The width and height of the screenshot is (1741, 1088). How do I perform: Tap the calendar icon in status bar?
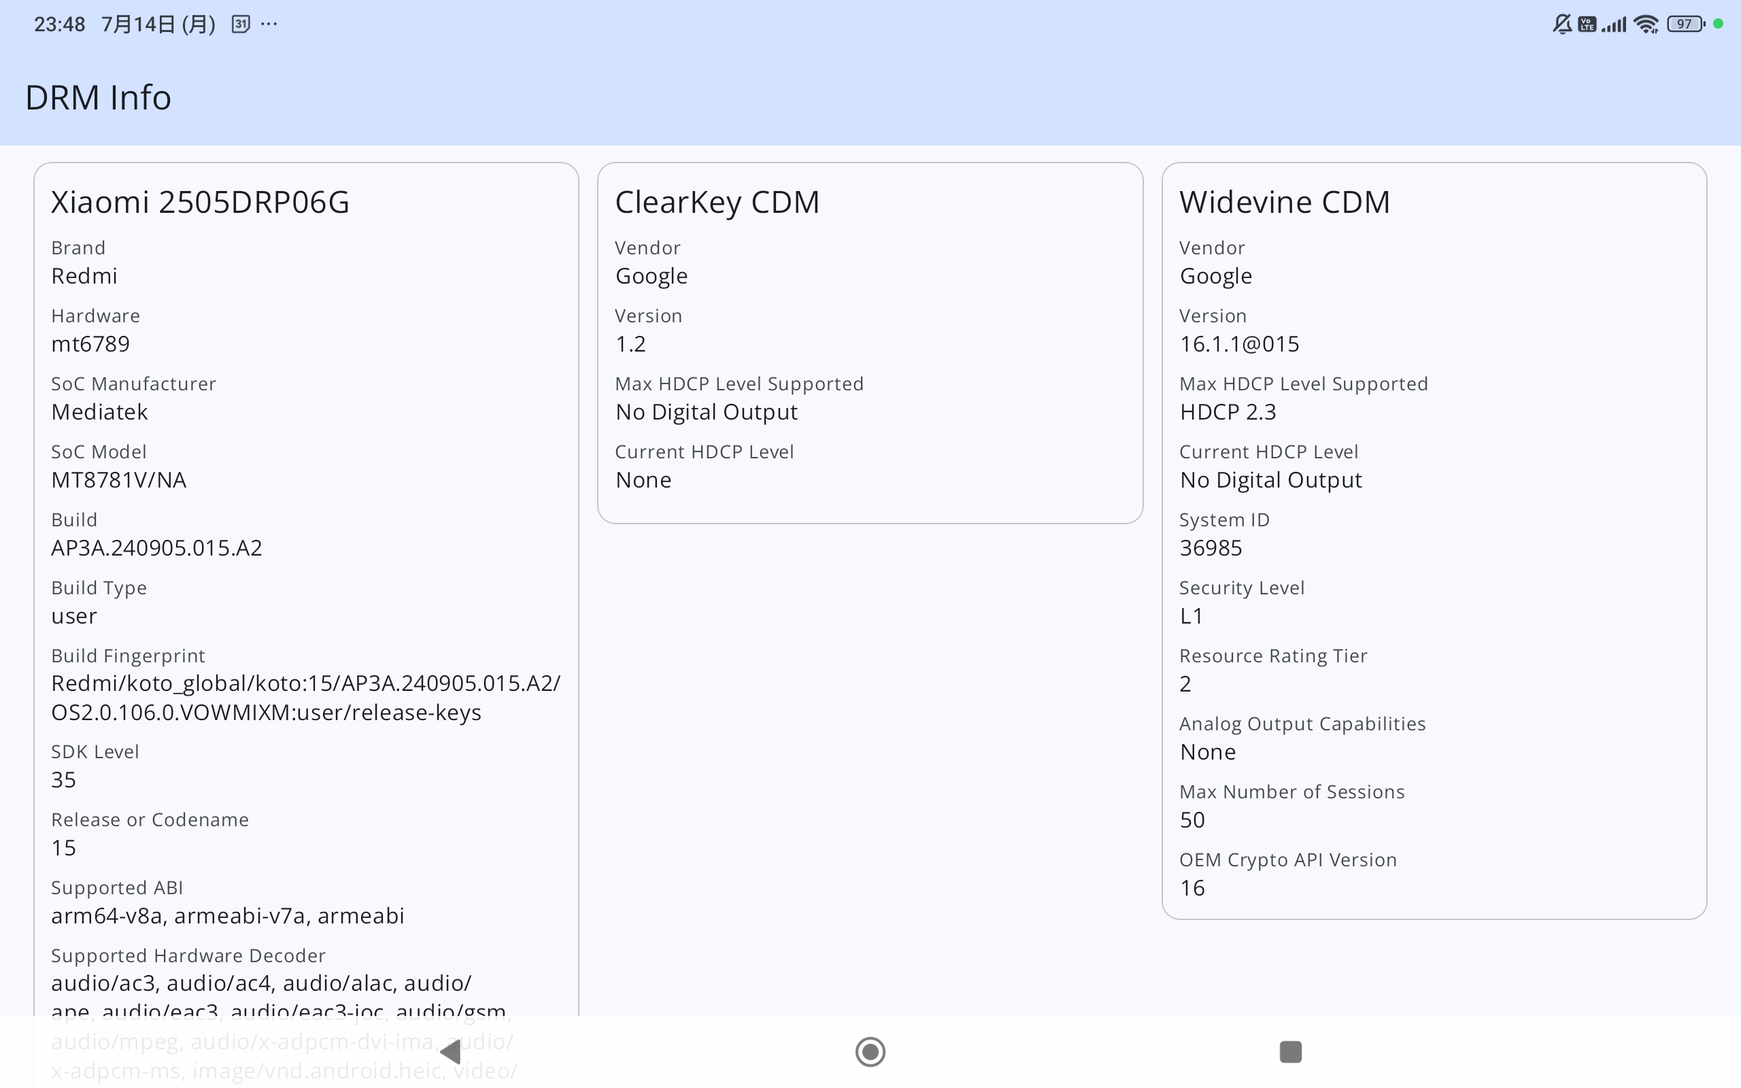[240, 24]
